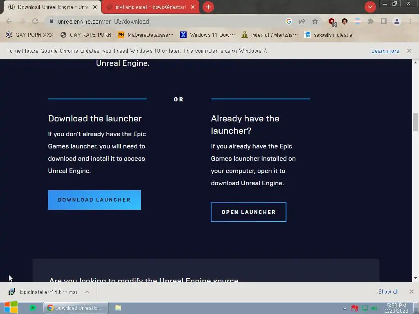The image size is (419, 314).
Task: Open the Chrome three-dot menu
Action: click(410, 21)
